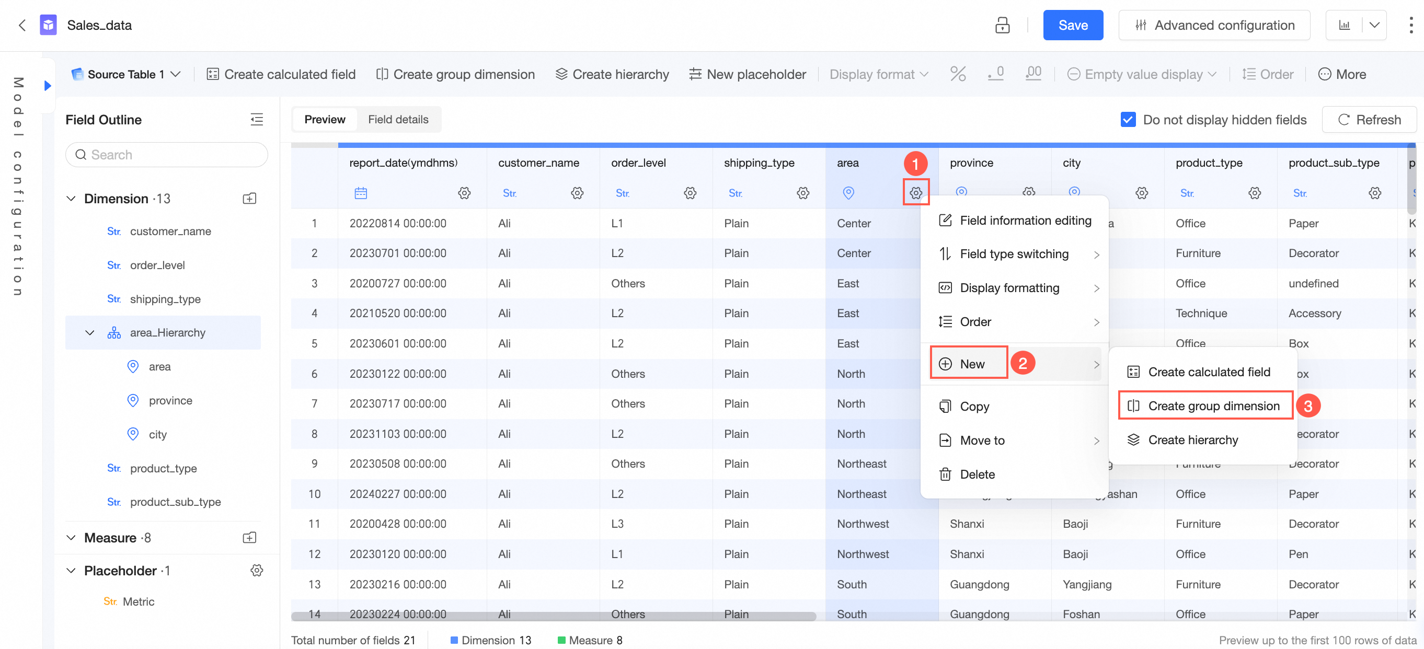Collapse the Measure section

pyautogui.click(x=71, y=537)
